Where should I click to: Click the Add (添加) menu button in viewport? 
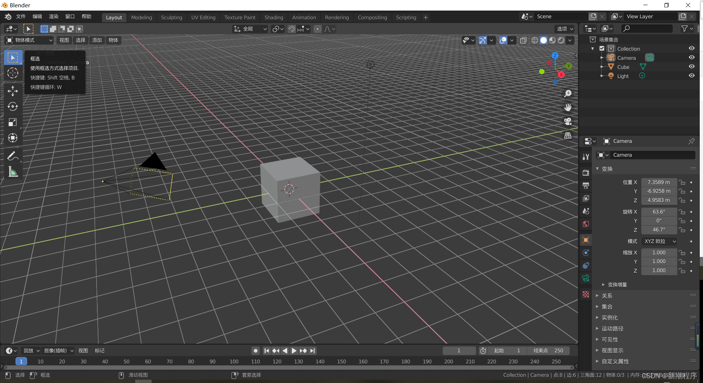pyautogui.click(x=97, y=40)
